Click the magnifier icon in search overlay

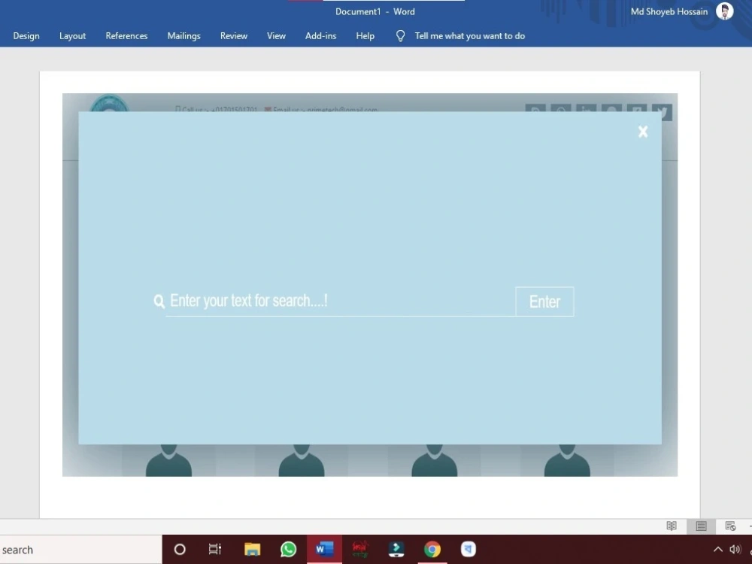click(159, 302)
